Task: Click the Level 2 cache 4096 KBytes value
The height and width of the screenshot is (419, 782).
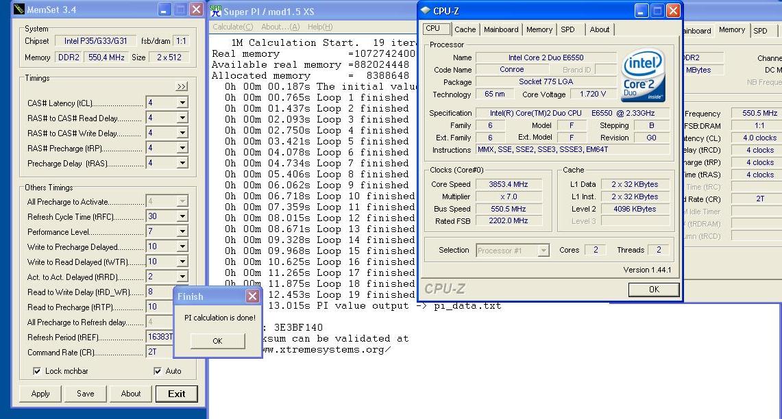Action: click(x=635, y=209)
